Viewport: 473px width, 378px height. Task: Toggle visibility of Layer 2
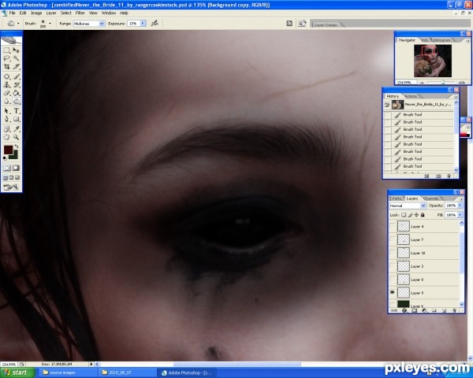392,266
